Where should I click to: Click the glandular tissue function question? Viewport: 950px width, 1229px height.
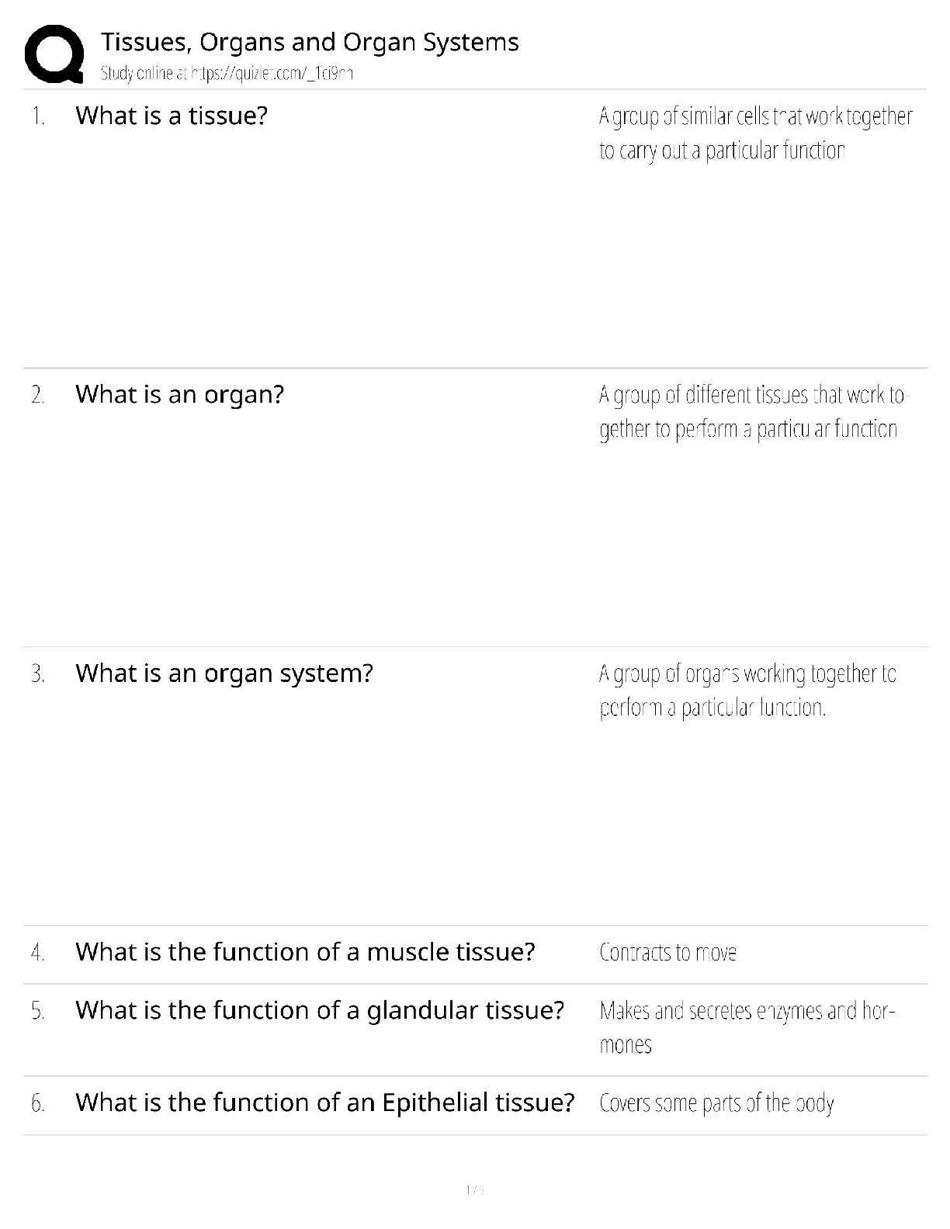click(x=320, y=1010)
